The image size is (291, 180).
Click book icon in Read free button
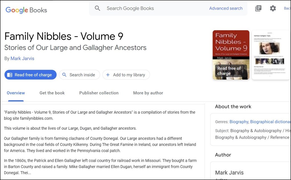10,75
